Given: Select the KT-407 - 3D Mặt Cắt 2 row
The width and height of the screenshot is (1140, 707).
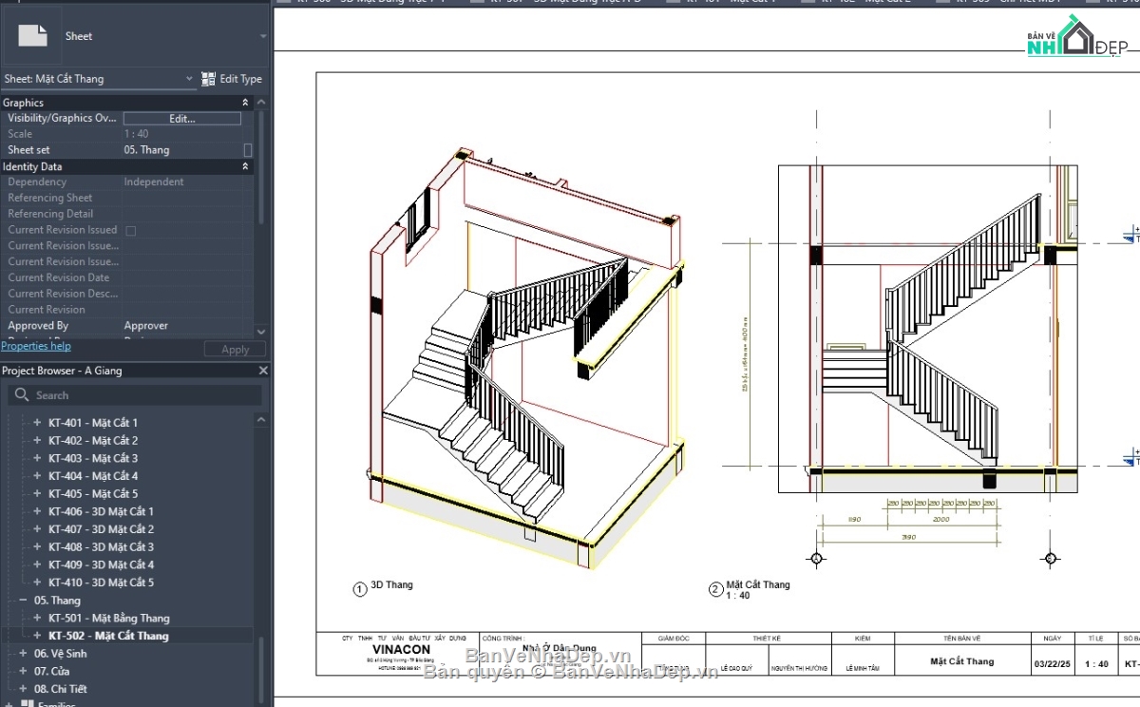Looking at the screenshot, I should 101,529.
